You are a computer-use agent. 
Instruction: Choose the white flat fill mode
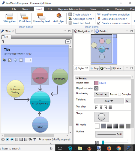pyautogui.click(x=97, y=126)
